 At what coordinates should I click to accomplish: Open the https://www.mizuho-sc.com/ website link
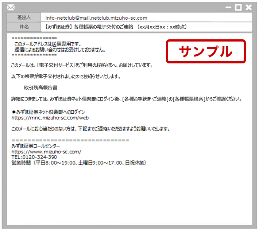point(46,152)
